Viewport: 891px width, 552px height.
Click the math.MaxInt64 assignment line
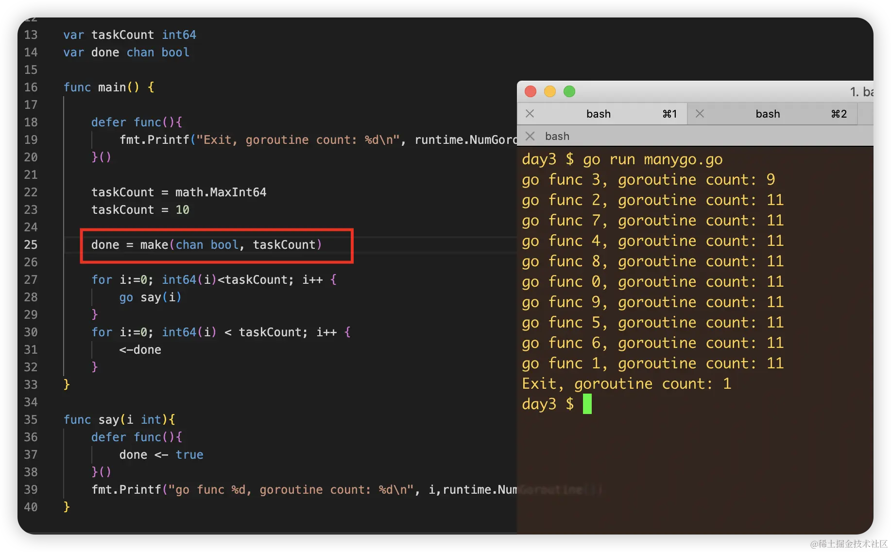179,192
